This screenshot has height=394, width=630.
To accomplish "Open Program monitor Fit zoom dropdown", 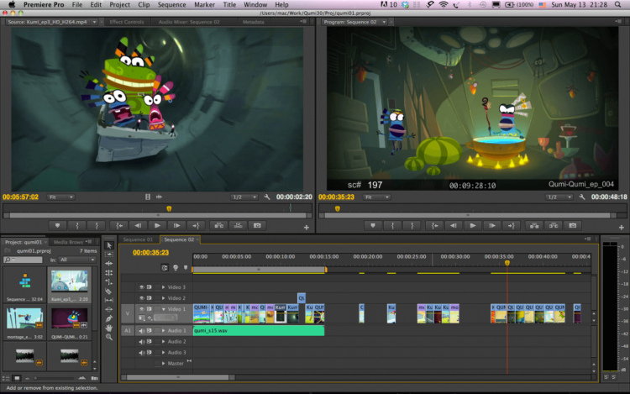I will click(x=376, y=197).
